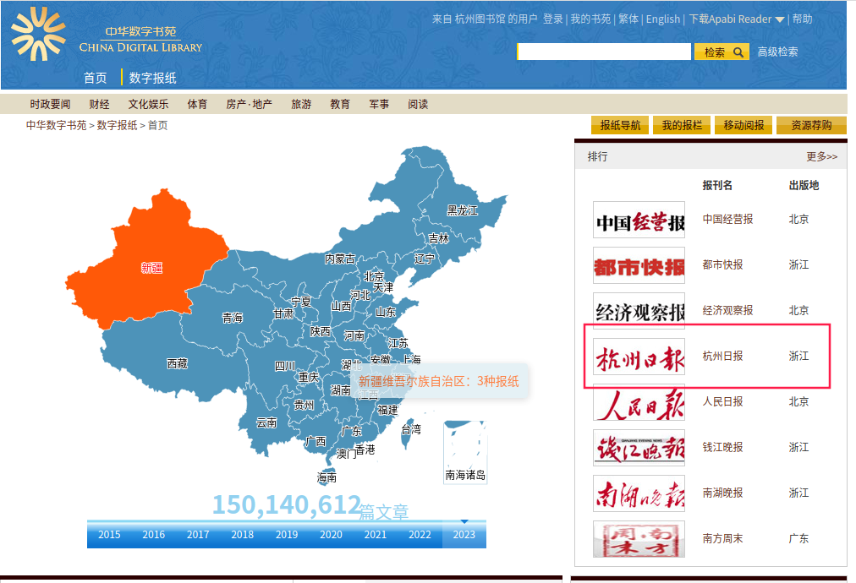Click the China Digital Library sunburst logo
Screen dimensions: 856x583
click(x=38, y=34)
